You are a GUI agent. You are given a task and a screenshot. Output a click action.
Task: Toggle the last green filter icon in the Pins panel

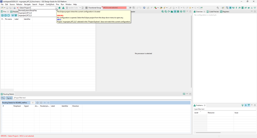16,15
